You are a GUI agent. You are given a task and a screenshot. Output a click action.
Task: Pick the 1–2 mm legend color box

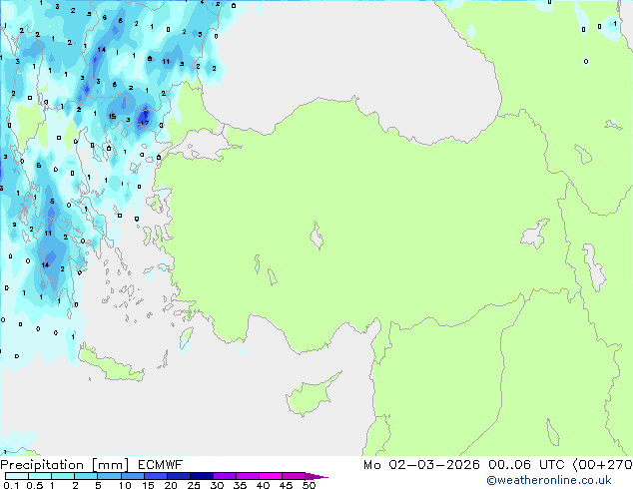(63, 476)
